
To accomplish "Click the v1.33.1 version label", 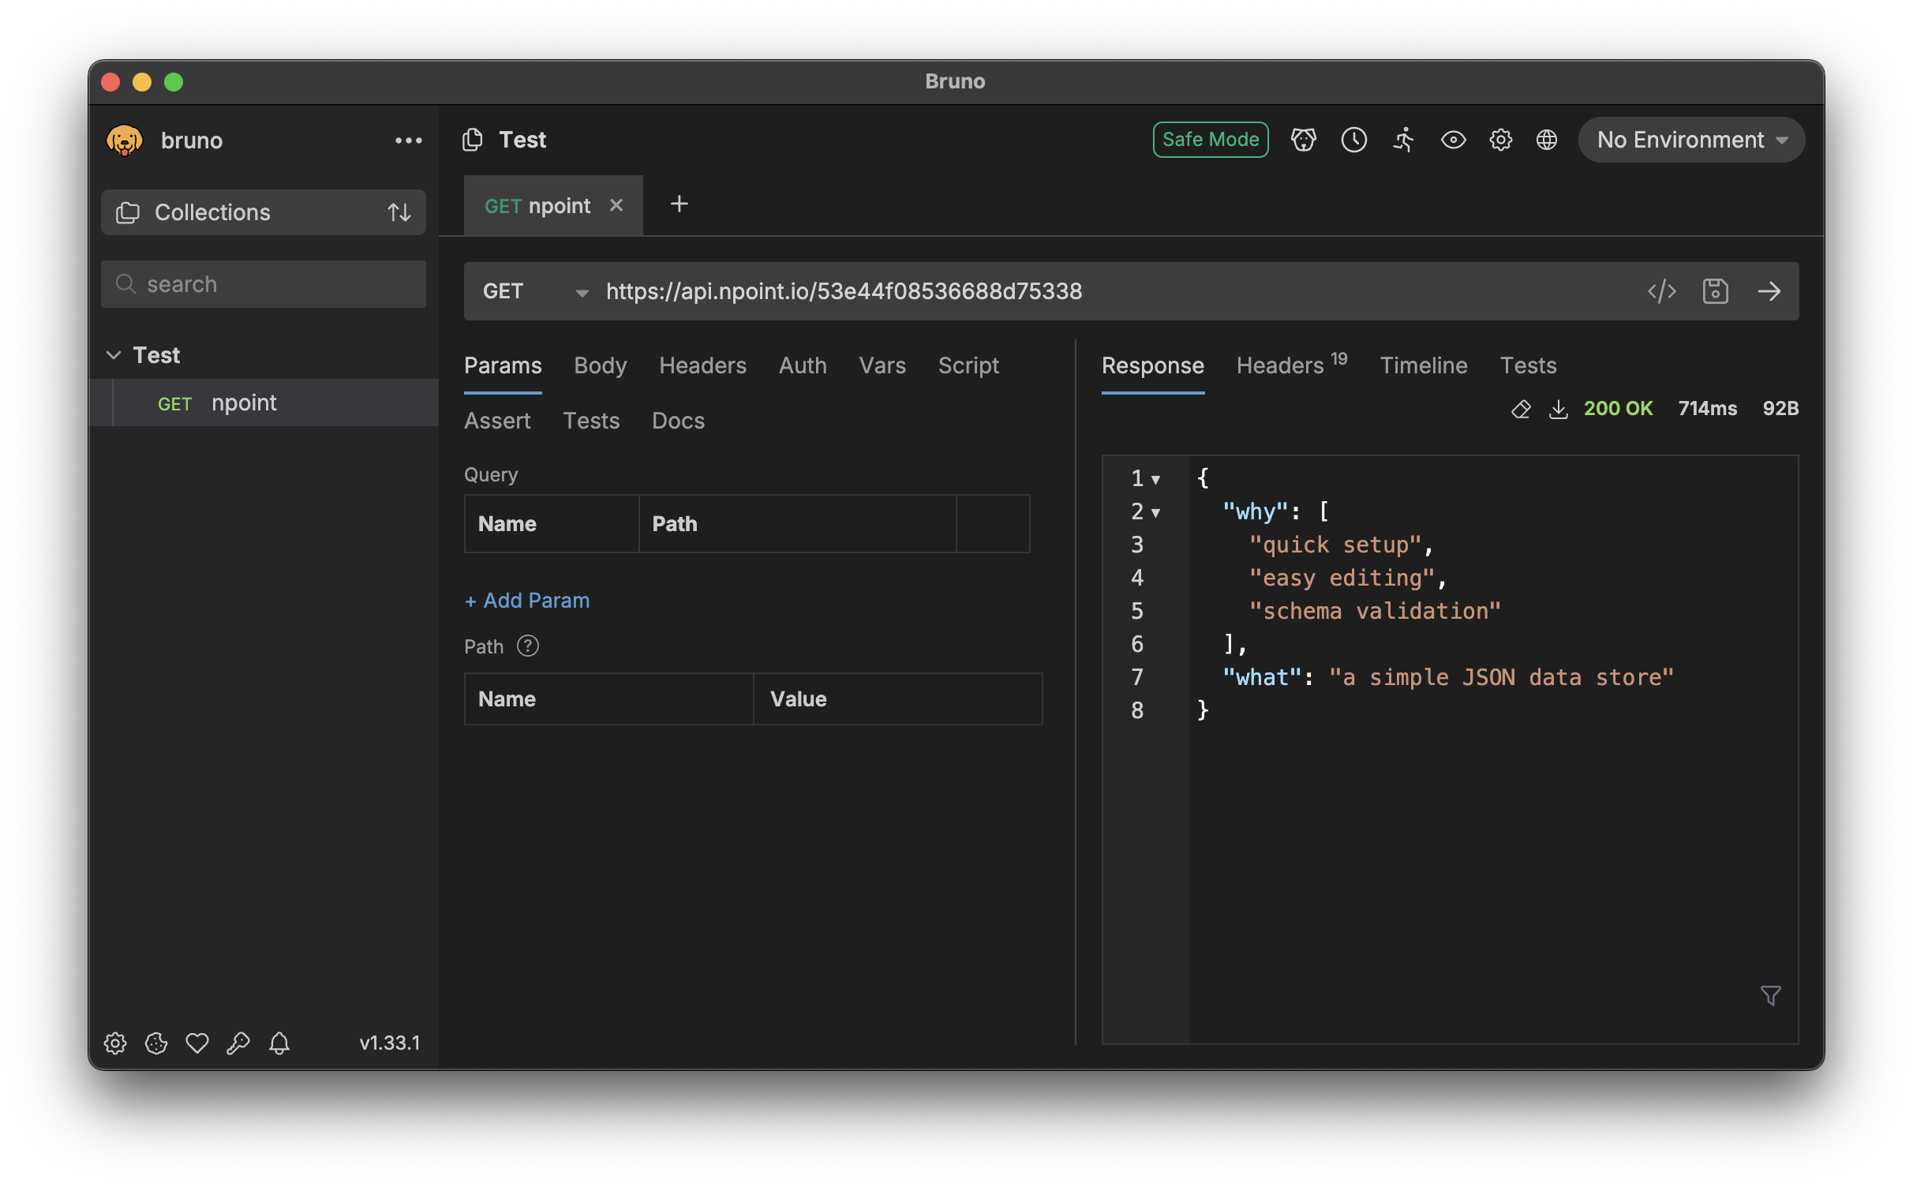I will [x=390, y=1043].
